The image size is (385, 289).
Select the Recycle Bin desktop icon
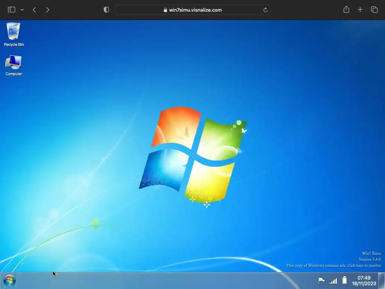14,34
